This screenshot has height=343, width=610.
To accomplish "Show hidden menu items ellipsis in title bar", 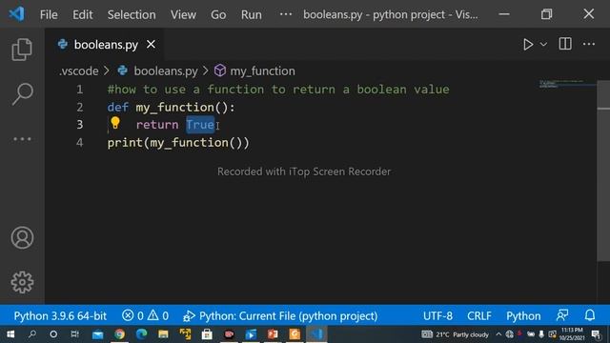I will click(x=286, y=14).
